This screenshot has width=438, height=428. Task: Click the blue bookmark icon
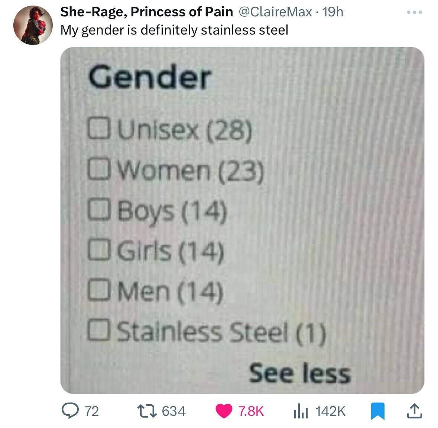[x=378, y=411]
